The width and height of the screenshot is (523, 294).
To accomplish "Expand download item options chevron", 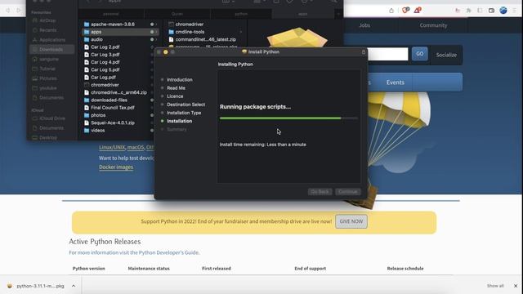I will (x=74, y=286).
